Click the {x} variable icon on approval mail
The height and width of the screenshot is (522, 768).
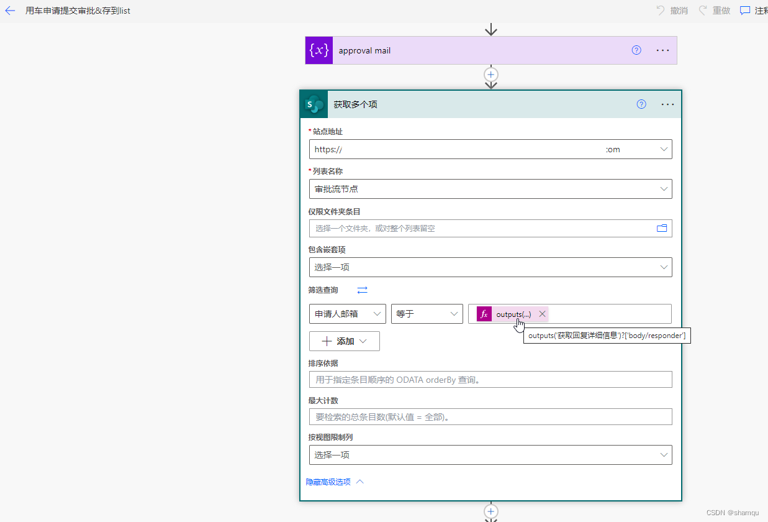318,50
